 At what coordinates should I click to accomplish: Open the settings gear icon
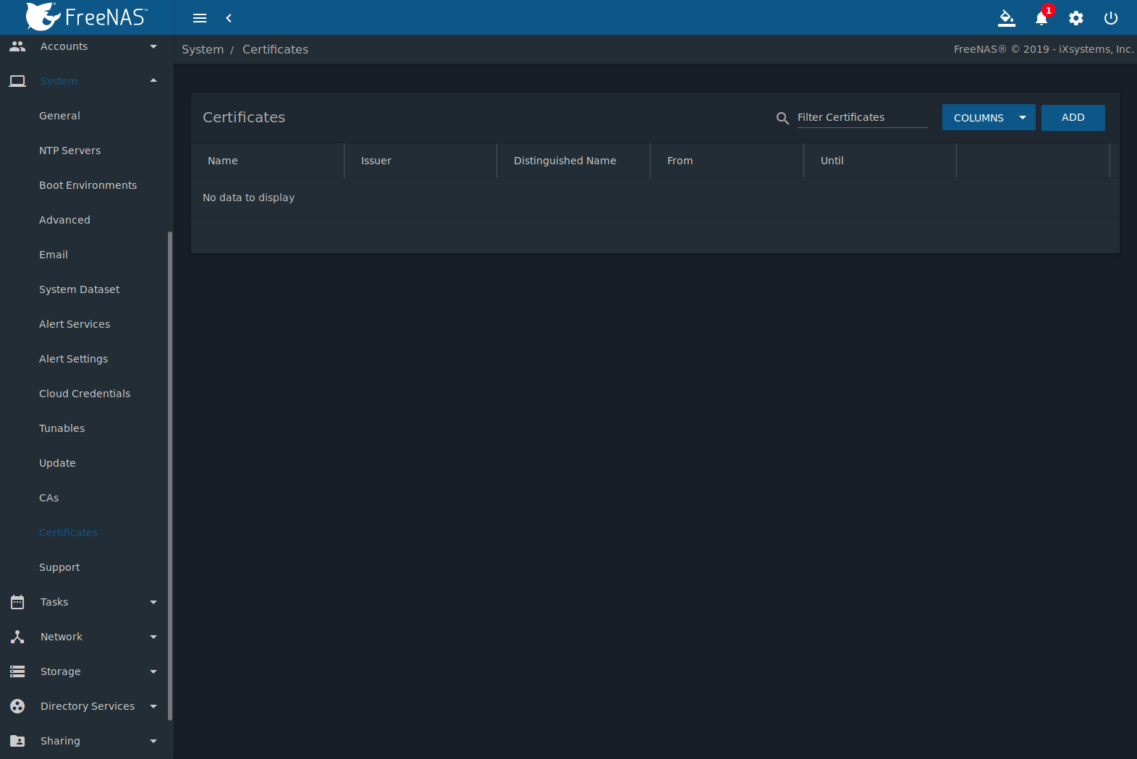coord(1076,18)
